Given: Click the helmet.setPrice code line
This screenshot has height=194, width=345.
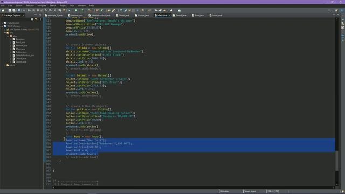Looking at the screenshot, I should [86, 86].
